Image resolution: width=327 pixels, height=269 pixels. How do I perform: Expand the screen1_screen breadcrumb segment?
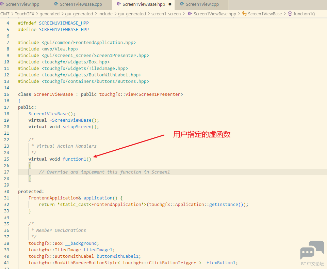166,14
